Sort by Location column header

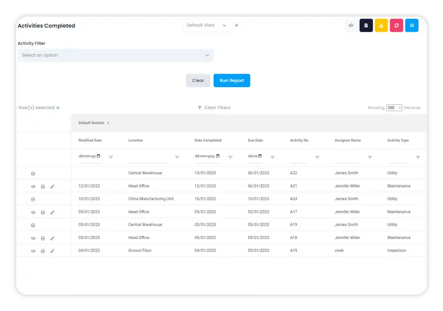(136, 140)
